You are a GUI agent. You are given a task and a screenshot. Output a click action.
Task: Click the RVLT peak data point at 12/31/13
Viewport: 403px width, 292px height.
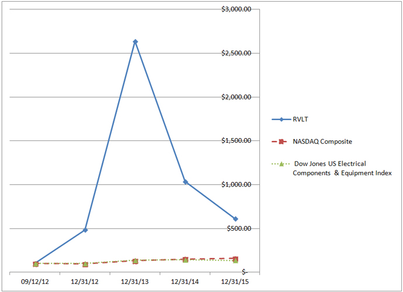pos(136,42)
